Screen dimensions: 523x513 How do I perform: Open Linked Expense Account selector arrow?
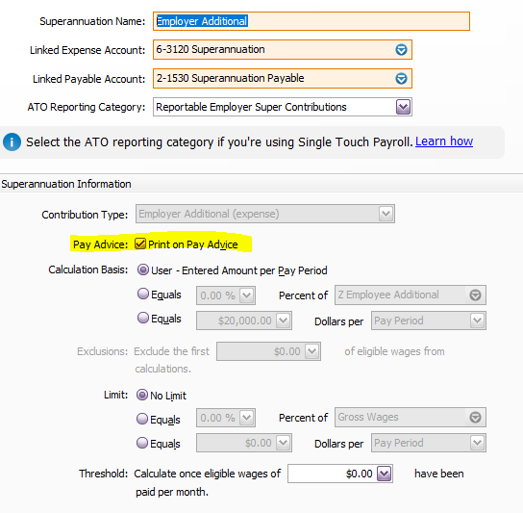coord(401,50)
